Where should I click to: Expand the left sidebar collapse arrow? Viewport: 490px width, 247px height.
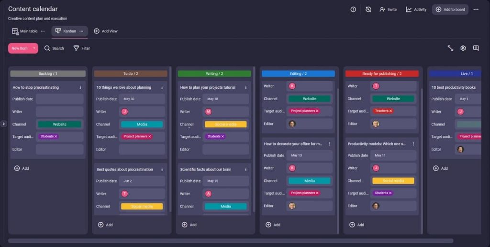tap(3, 124)
